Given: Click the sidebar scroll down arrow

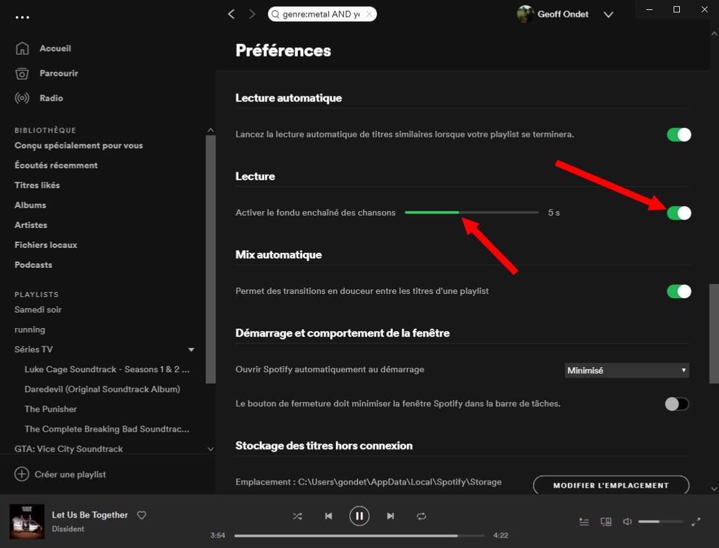Looking at the screenshot, I should click(x=210, y=449).
